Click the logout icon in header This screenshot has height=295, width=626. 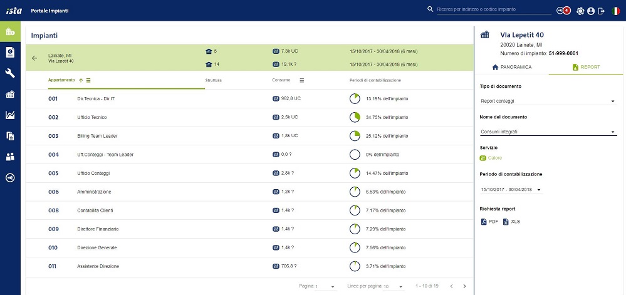(x=601, y=11)
